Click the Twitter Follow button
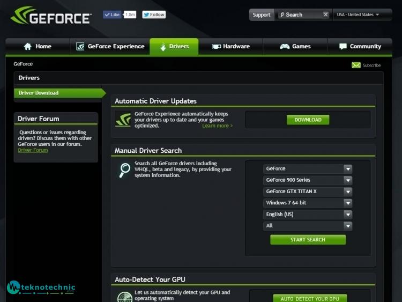 click(x=154, y=15)
